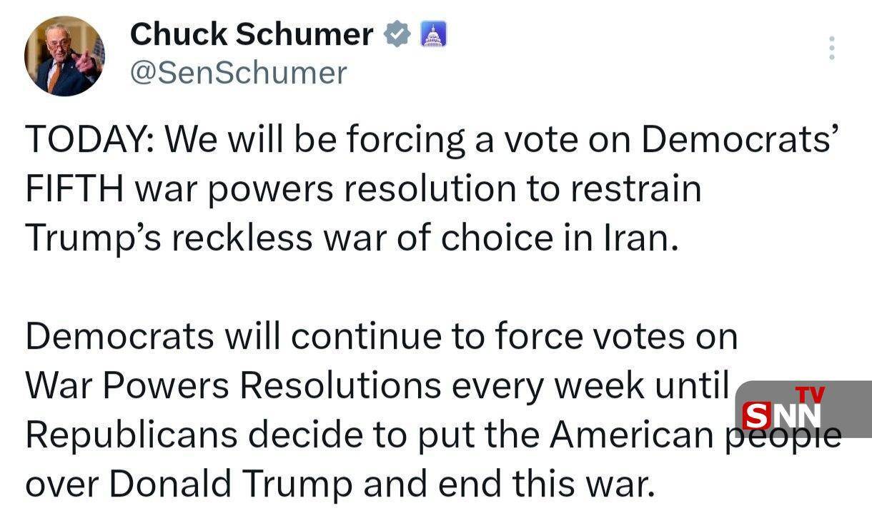The height and width of the screenshot is (518, 872).
Task: Open the @SenSchumer handle link
Action: click(x=238, y=73)
